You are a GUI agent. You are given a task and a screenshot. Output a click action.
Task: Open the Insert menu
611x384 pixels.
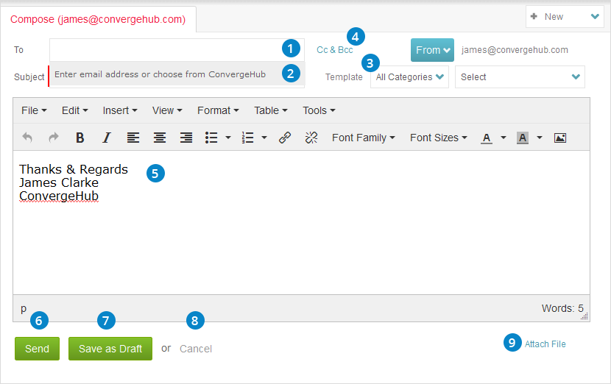click(x=120, y=110)
